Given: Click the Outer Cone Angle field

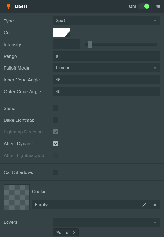Looking at the screenshot, I should point(106,92).
